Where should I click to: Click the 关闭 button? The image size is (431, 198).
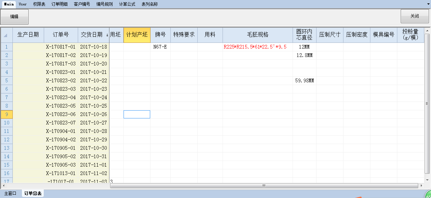coord(415,16)
